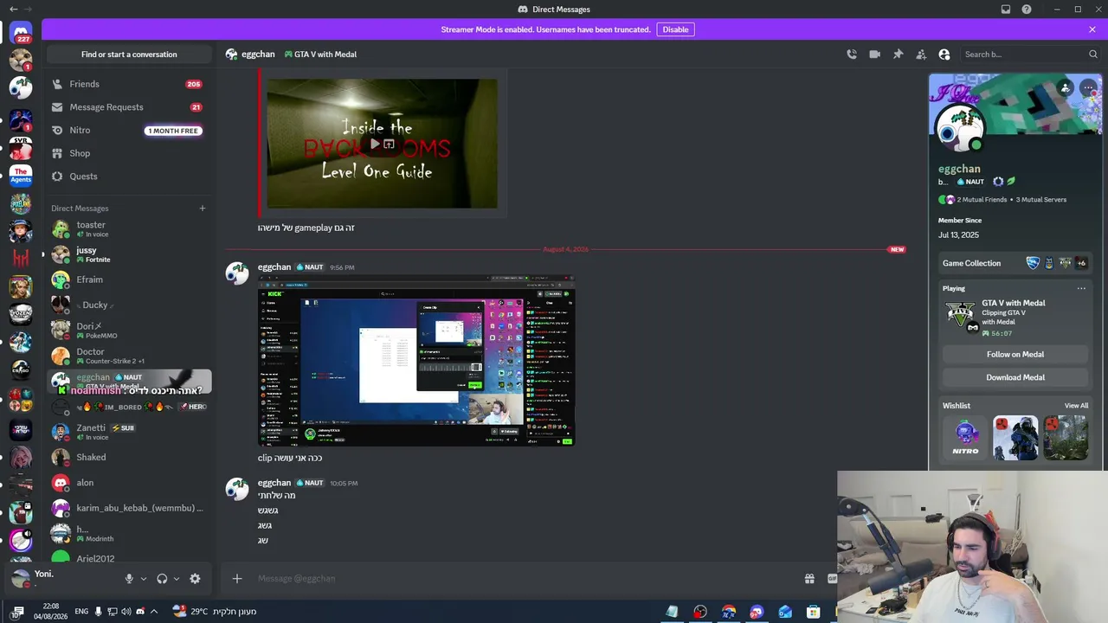This screenshot has height=623, width=1108.
Task: Open direct message with Doctor
Action: [129, 356]
